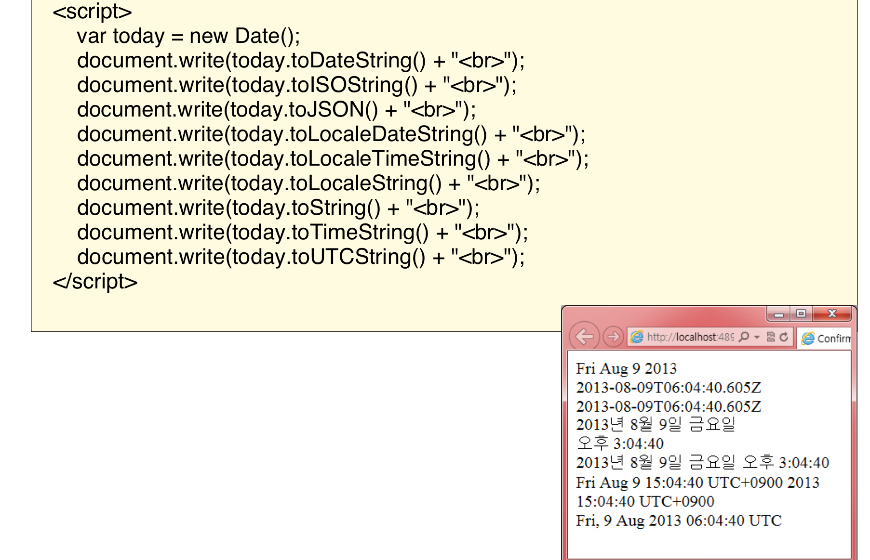870x560 pixels.
Task: Go back using the browser Back arrow
Action: point(585,336)
